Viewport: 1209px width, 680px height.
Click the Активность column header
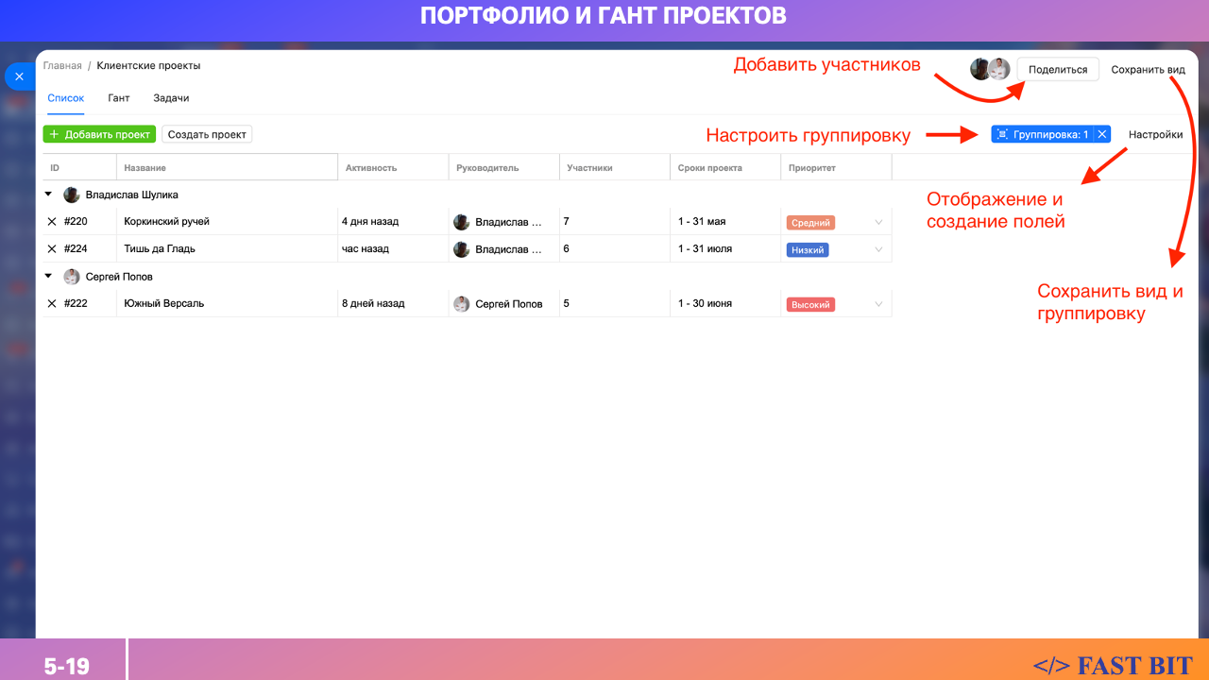393,167
